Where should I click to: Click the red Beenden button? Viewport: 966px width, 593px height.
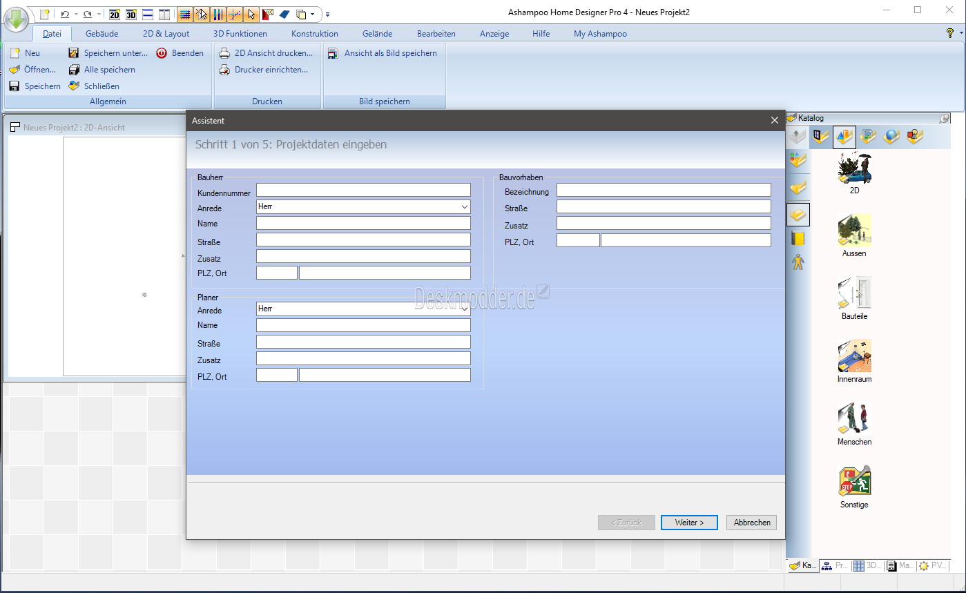coord(180,53)
